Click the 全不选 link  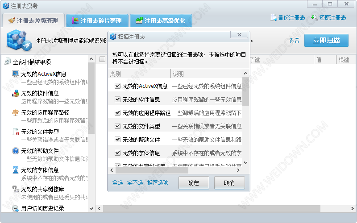135,182
